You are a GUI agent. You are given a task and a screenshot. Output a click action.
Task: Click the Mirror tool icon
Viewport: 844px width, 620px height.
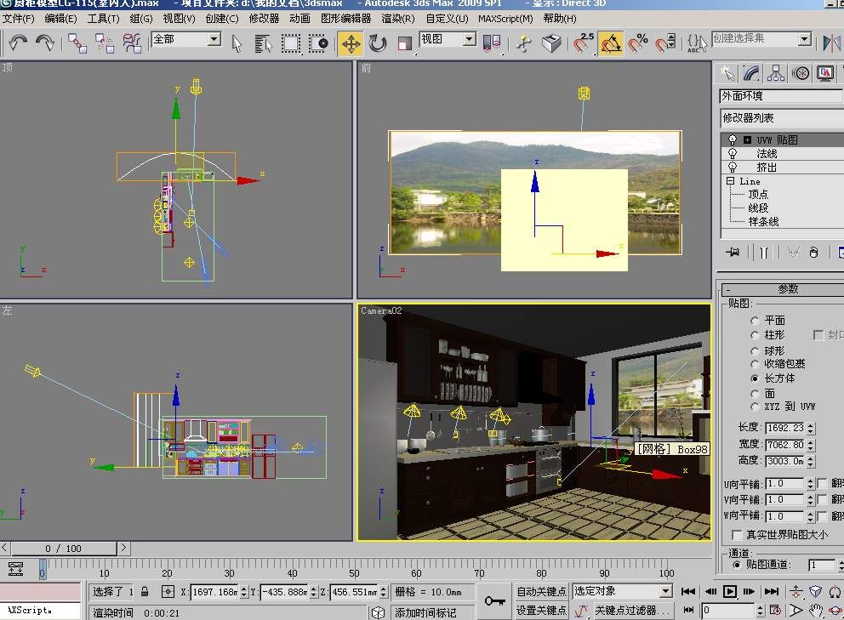831,43
